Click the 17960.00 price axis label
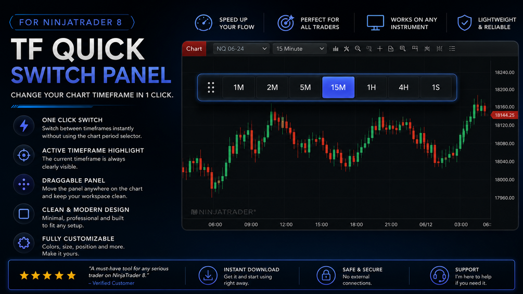 click(504, 198)
